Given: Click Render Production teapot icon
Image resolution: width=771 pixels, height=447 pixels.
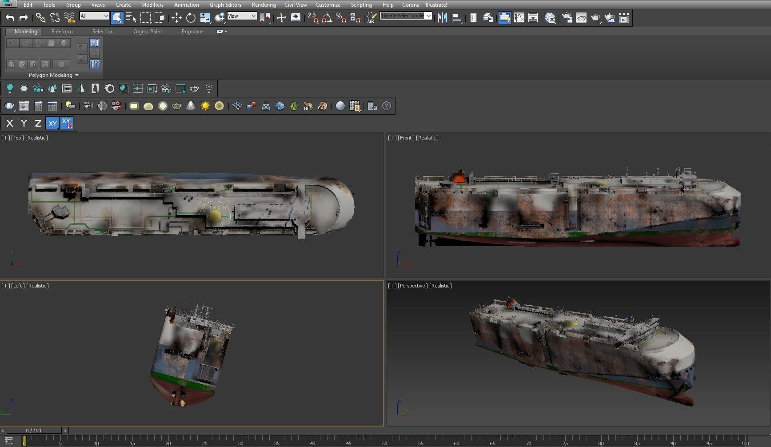Looking at the screenshot, I should click(x=595, y=18).
